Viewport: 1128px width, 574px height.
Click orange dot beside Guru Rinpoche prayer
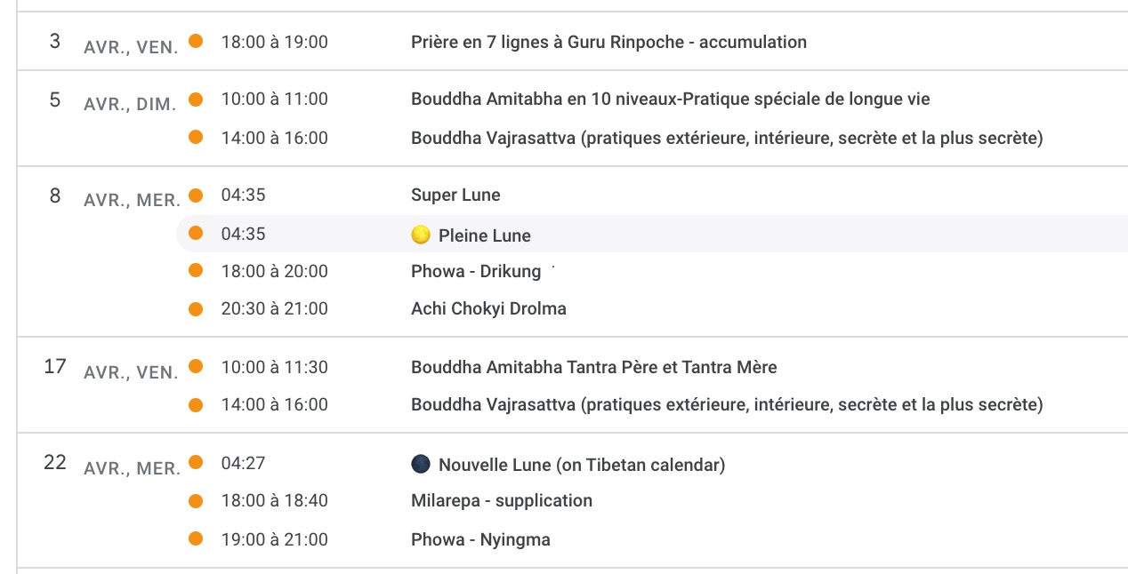tap(196, 41)
